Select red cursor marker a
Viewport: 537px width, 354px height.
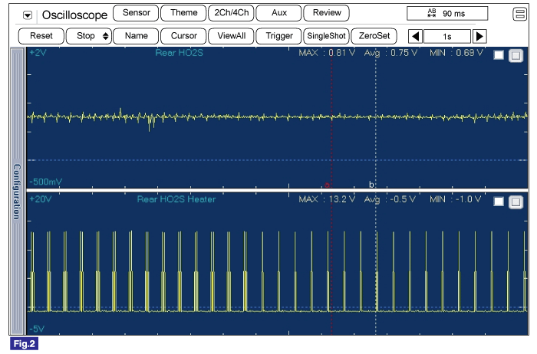click(x=328, y=185)
